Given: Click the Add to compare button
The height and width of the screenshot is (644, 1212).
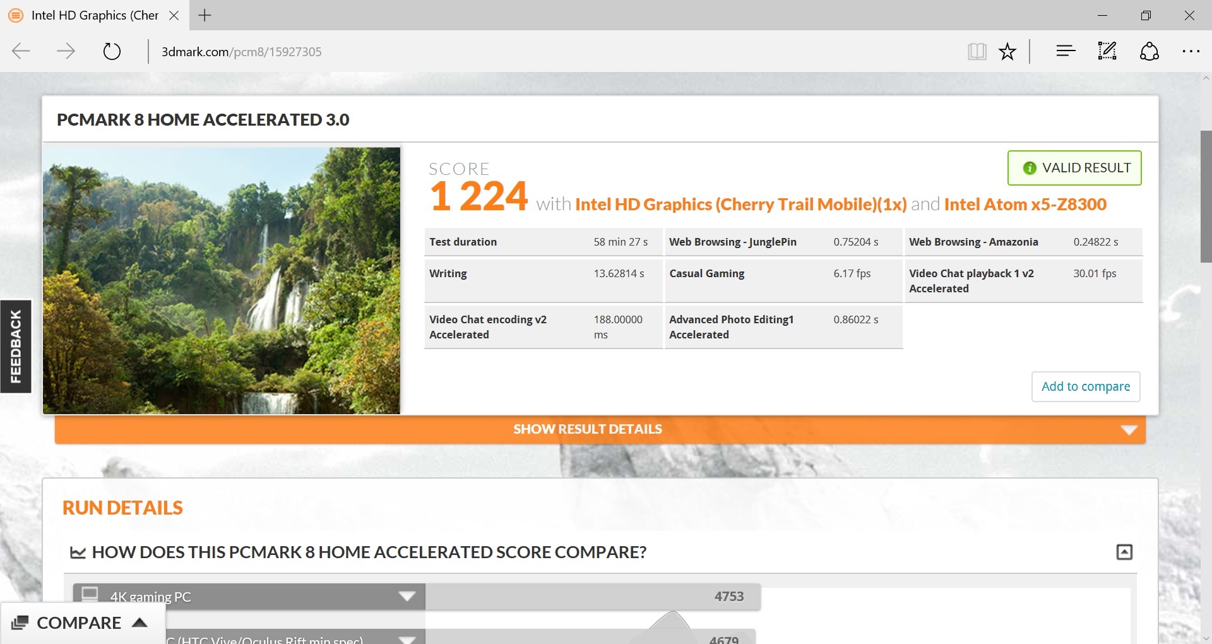Looking at the screenshot, I should (1086, 386).
